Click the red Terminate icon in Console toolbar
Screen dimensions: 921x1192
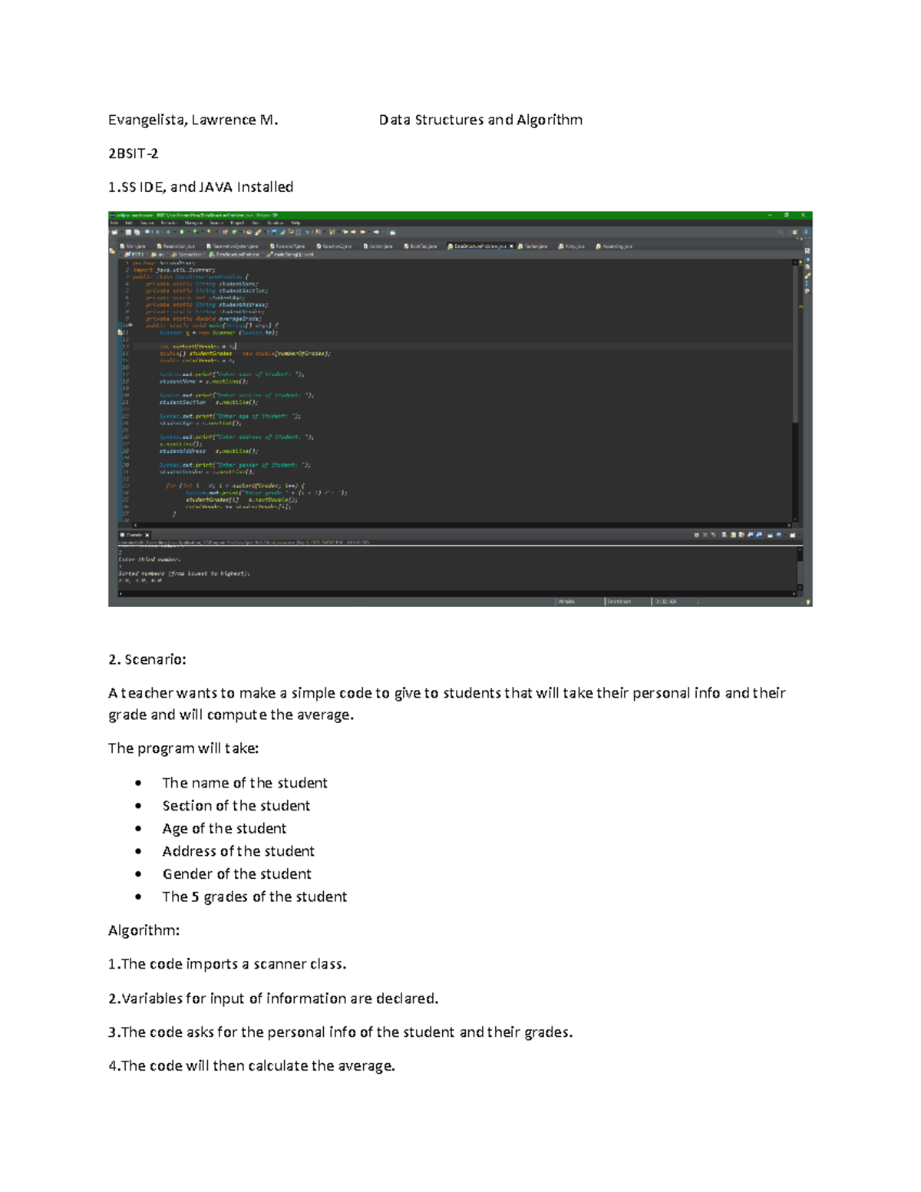coord(696,534)
